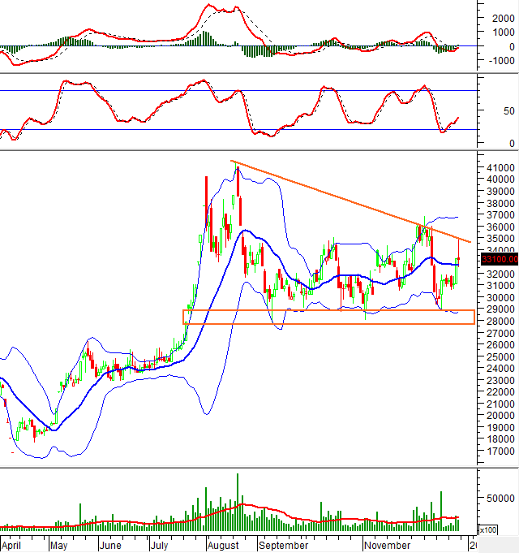519x553 pixels.
Task: Click the 35000 price axis label
Action: [500, 239]
